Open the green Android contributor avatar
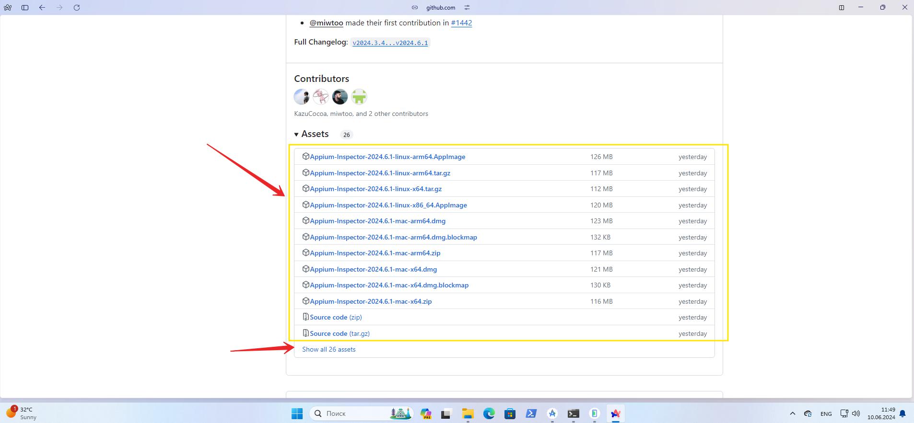 click(359, 97)
